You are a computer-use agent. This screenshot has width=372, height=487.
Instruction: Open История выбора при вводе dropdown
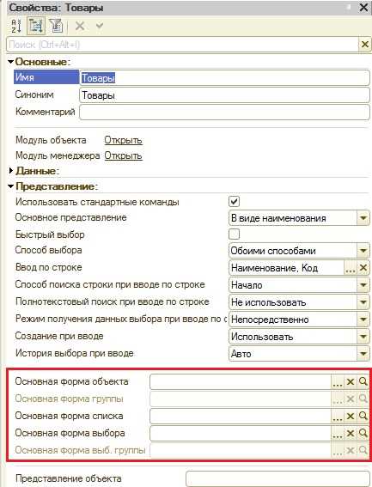[x=363, y=354]
